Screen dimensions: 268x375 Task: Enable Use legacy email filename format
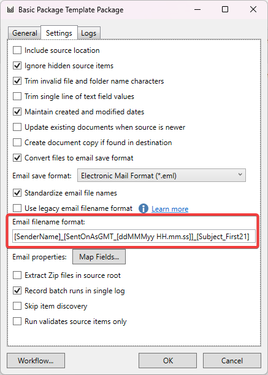pyautogui.click(x=17, y=208)
